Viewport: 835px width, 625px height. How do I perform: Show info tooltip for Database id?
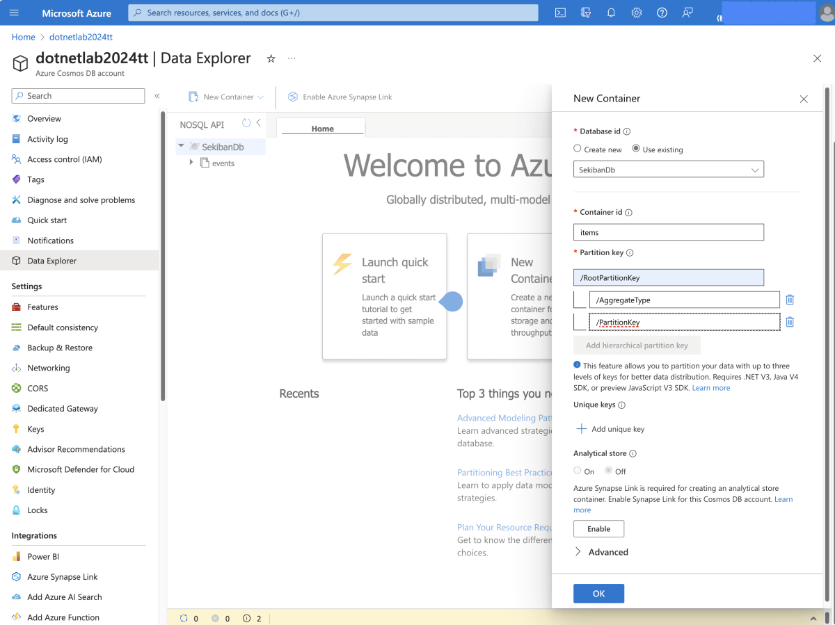click(x=627, y=131)
